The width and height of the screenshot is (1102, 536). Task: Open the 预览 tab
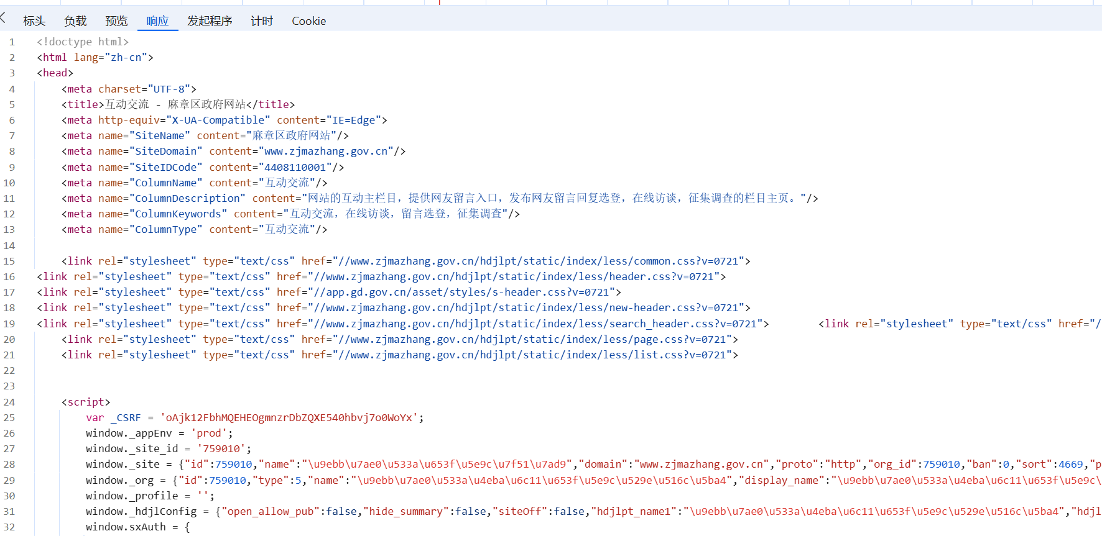116,21
